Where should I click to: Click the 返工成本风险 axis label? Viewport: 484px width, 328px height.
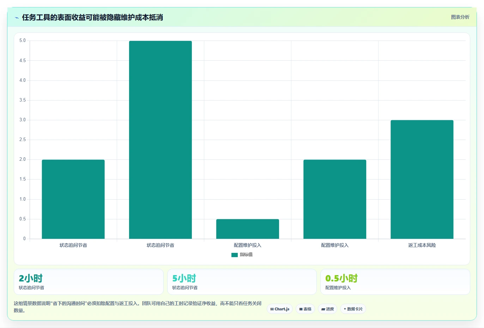pyautogui.click(x=422, y=245)
